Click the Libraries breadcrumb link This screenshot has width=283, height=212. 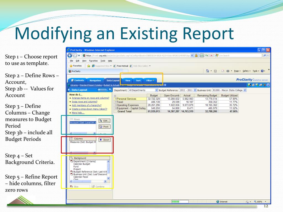coord(74,85)
